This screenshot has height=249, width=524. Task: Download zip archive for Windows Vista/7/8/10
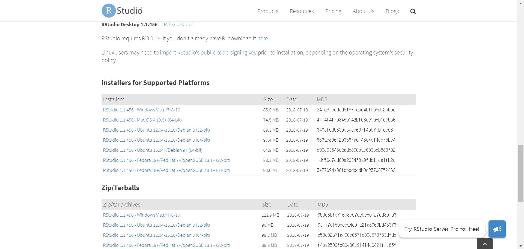pos(141,215)
